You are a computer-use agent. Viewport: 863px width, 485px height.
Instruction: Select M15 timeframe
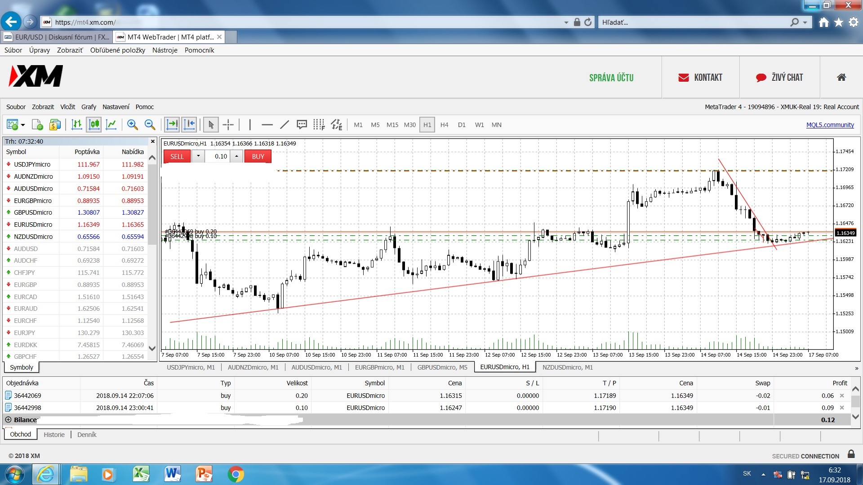coord(392,125)
